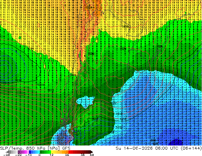This screenshot has width=202, height=156.
Task: Click the '-22' label under the color scale
Action: point(18,155)
